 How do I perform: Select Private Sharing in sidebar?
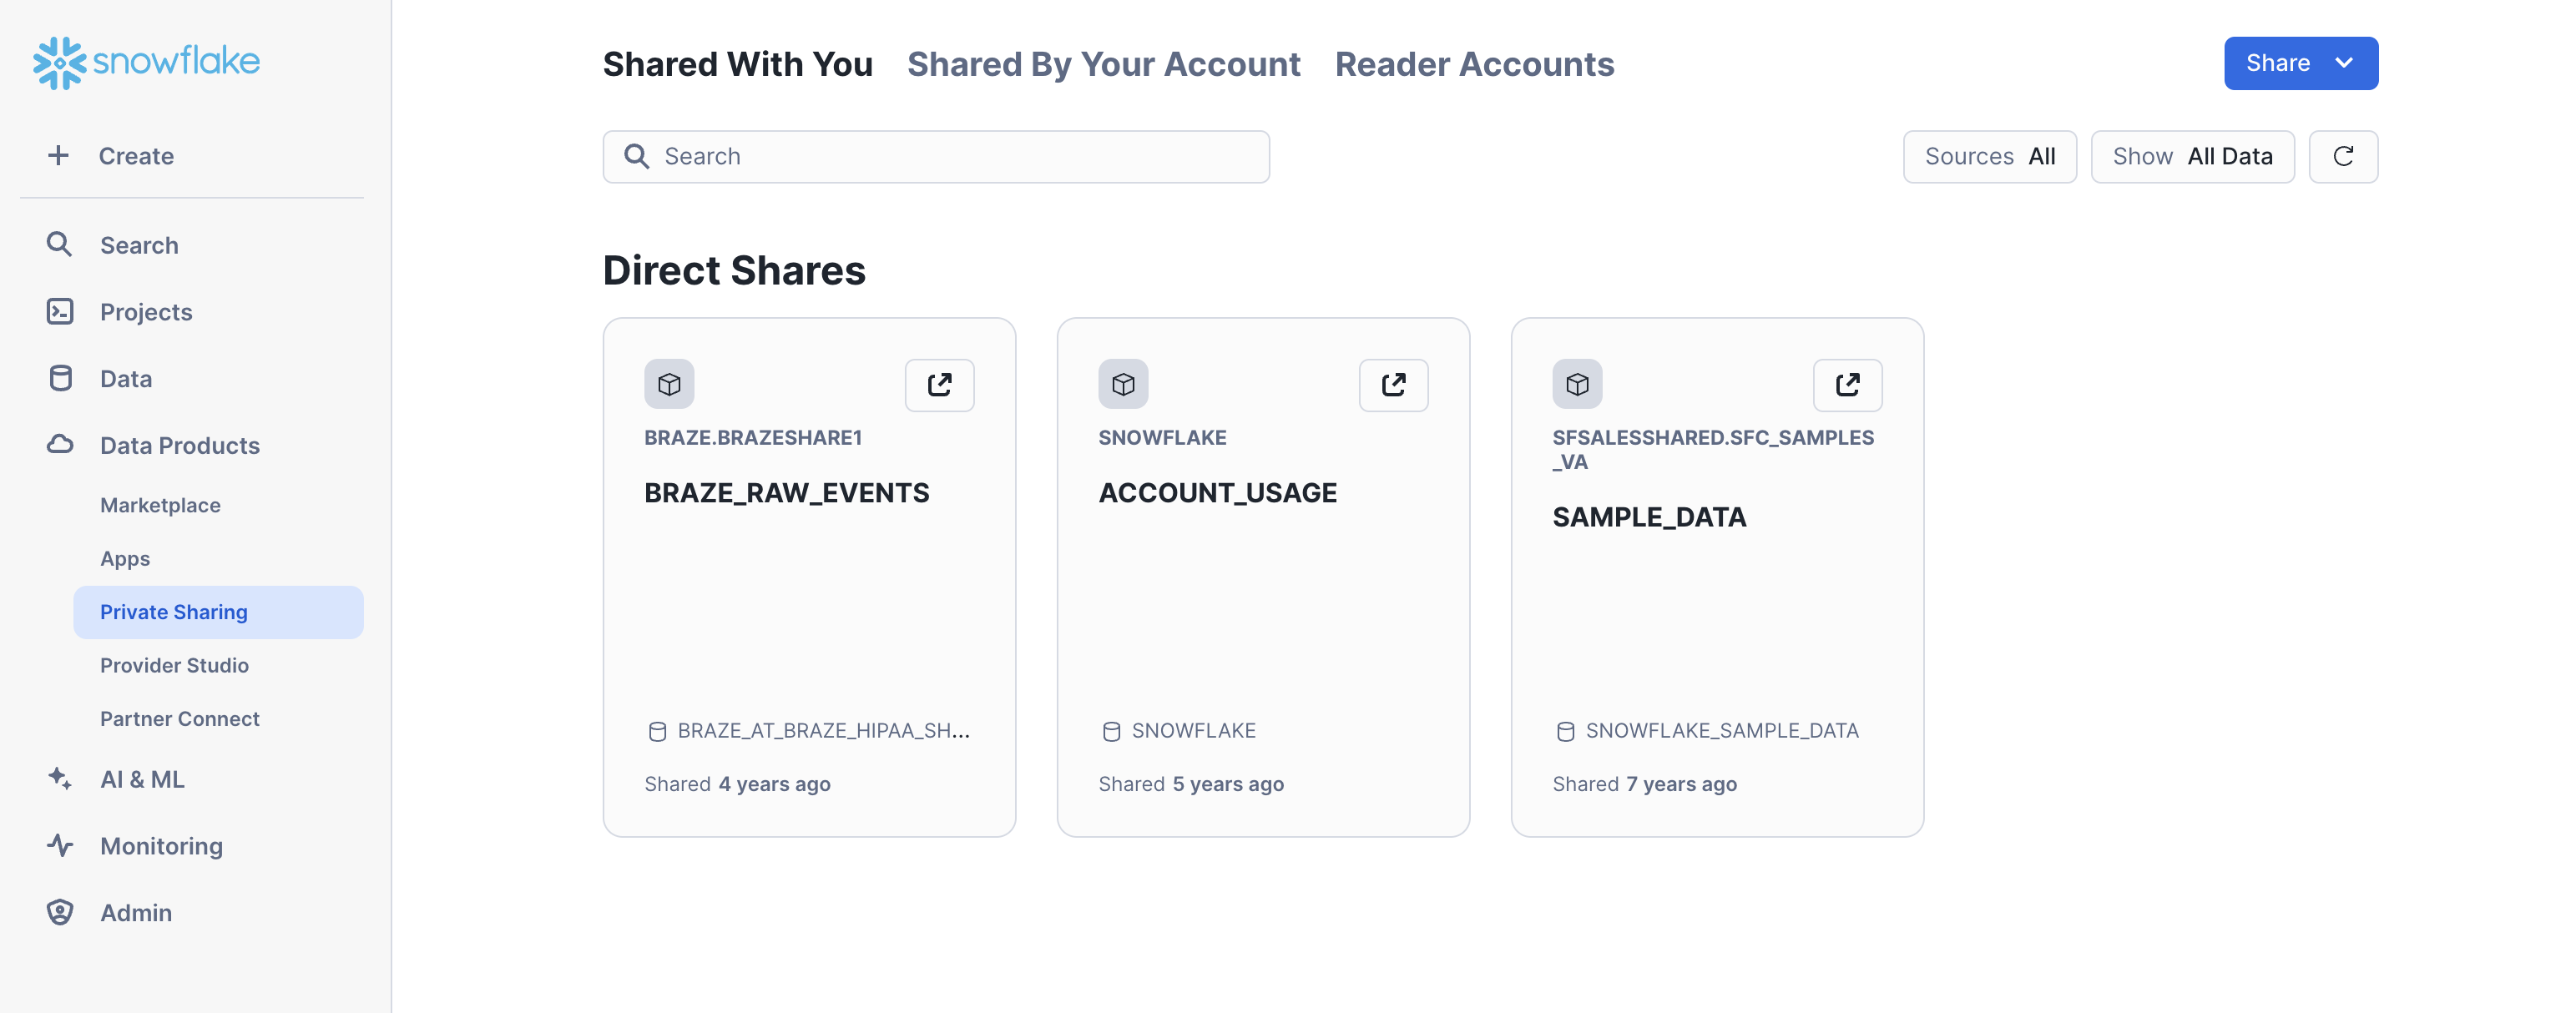click(x=174, y=611)
